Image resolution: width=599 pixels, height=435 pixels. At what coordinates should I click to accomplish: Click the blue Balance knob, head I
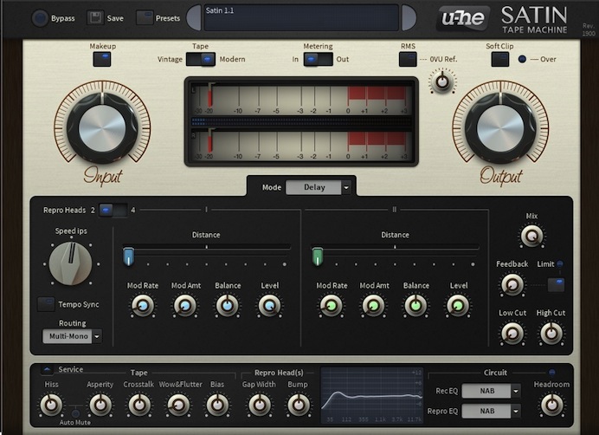(x=228, y=306)
